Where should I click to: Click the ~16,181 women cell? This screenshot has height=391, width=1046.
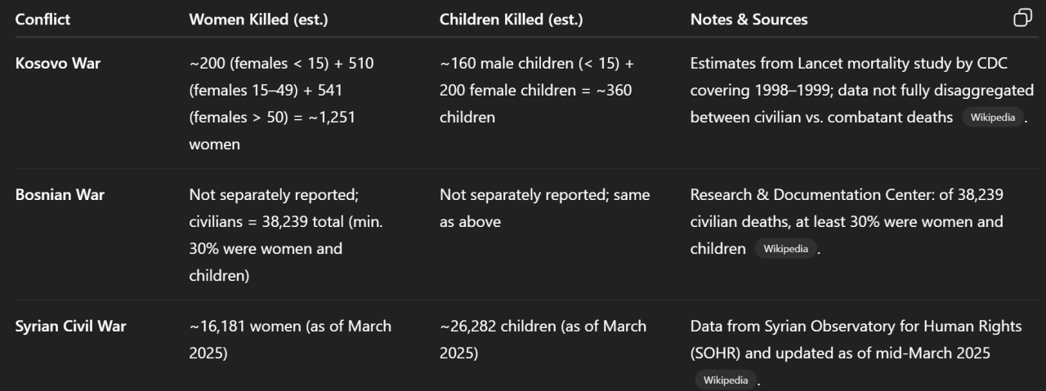tap(290, 340)
